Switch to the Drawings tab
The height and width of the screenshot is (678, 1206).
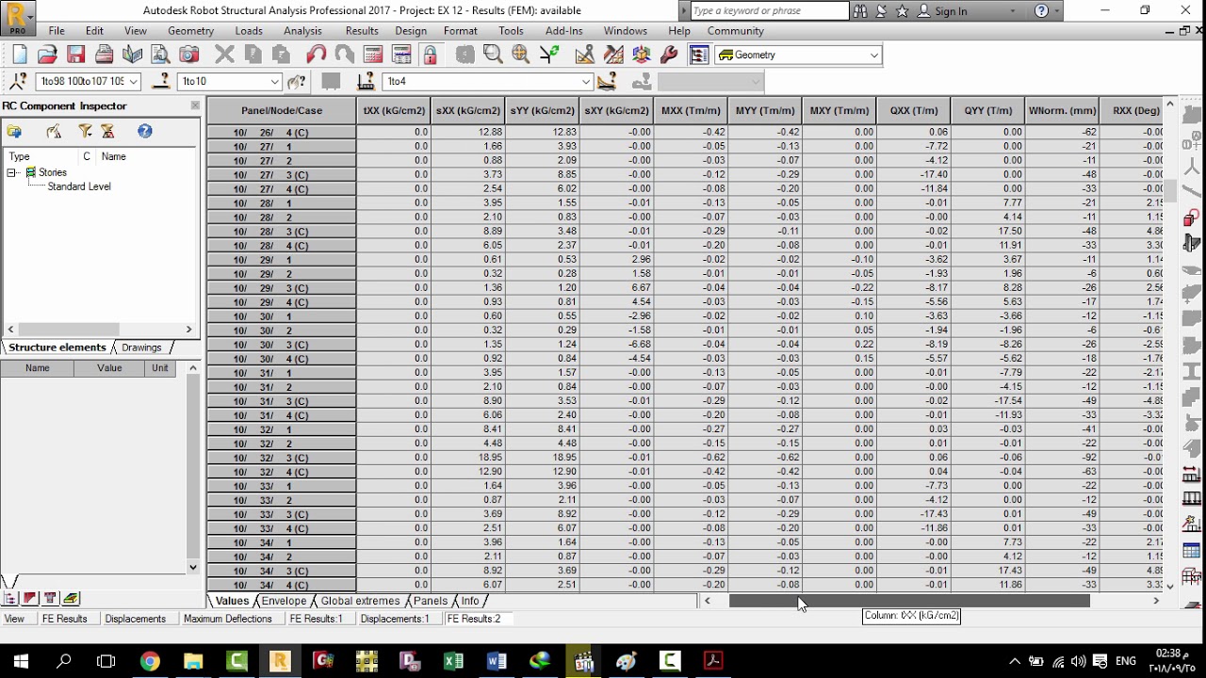click(x=141, y=347)
